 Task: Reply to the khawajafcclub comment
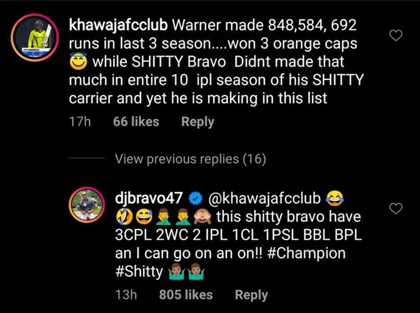(x=197, y=122)
